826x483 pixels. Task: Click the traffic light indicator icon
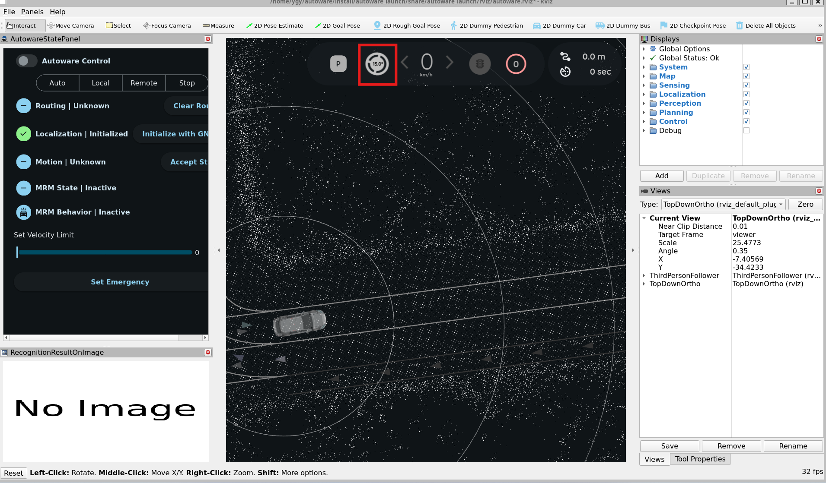click(480, 64)
